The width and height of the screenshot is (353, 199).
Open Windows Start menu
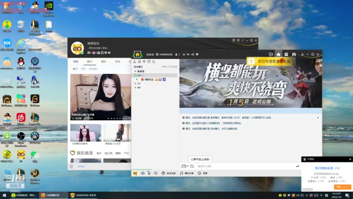(4, 195)
